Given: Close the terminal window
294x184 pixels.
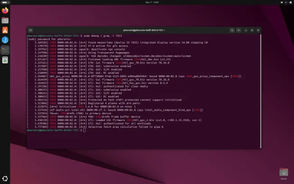Looking at the screenshot, I should click(258, 30).
